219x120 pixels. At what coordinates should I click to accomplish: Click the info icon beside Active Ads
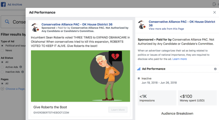point(21,67)
